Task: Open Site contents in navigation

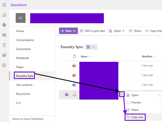Action: (x=24, y=85)
